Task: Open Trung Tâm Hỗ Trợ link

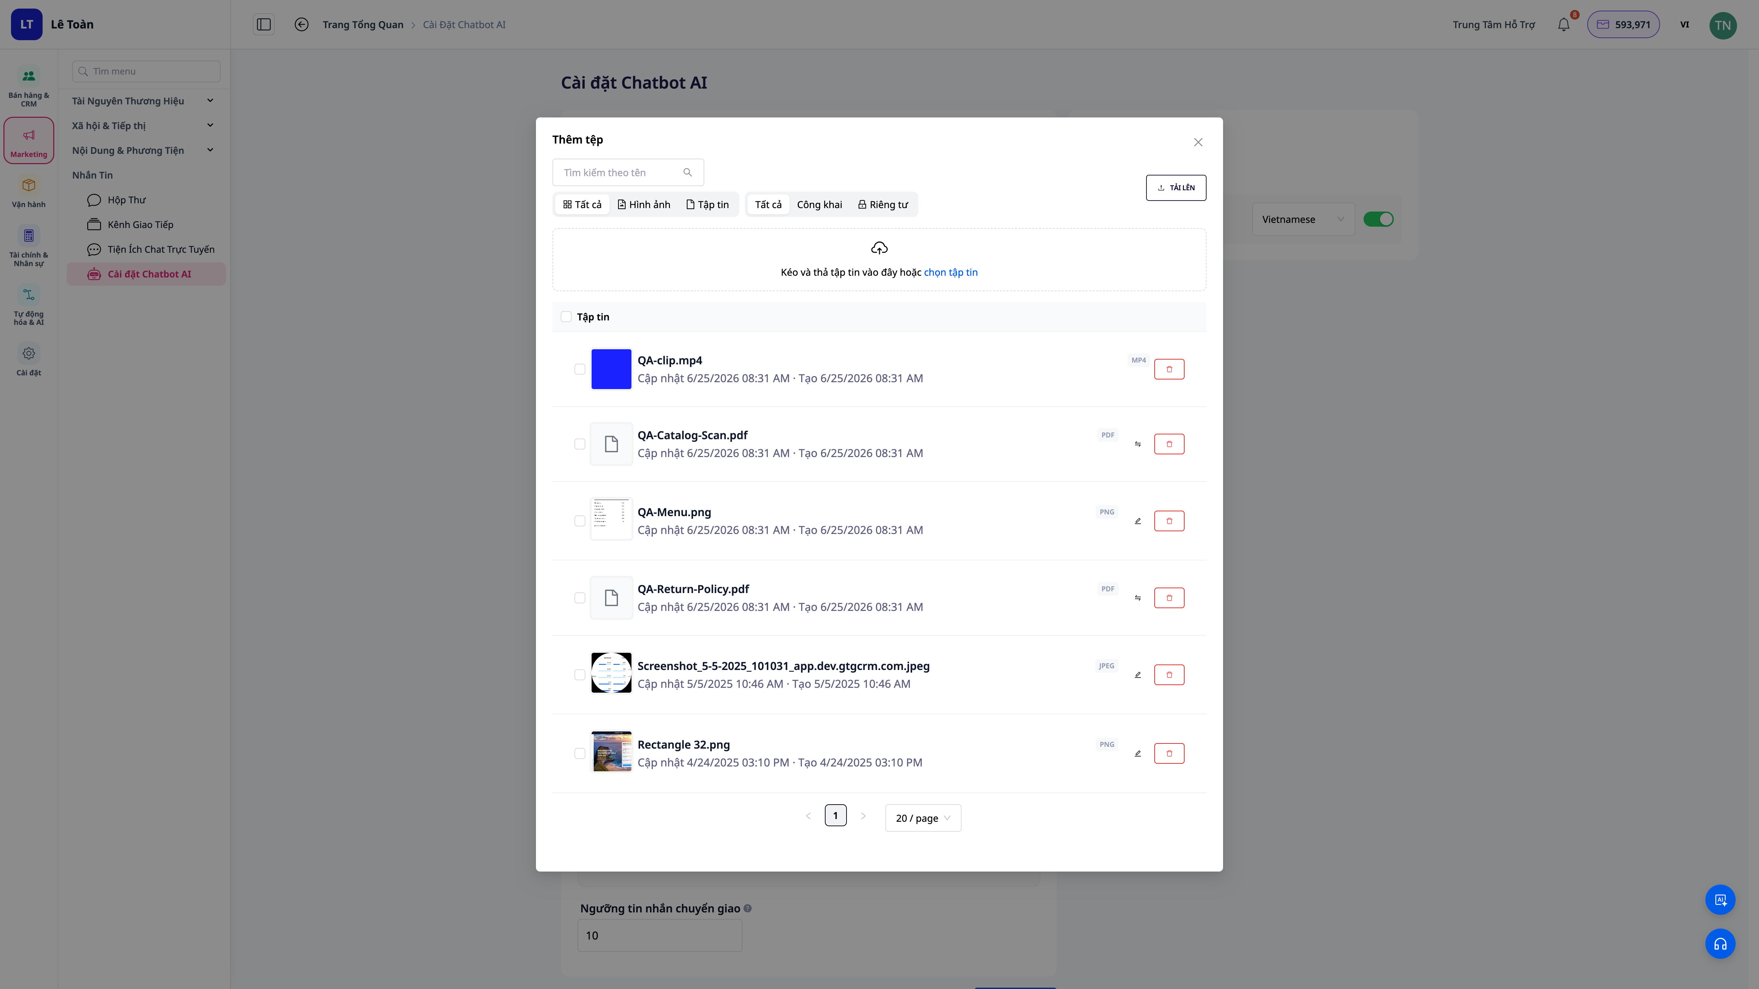Action: pyautogui.click(x=1493, y=25)
